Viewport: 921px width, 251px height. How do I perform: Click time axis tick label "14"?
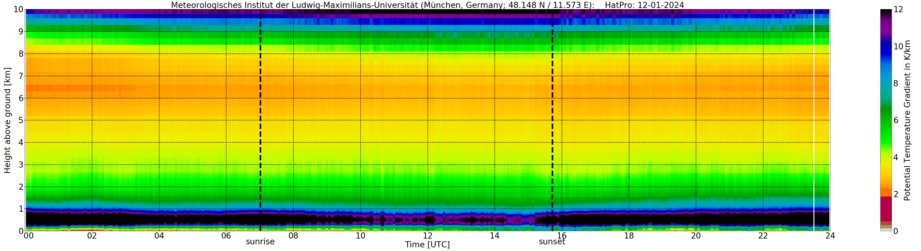click(x=495, y=236)
